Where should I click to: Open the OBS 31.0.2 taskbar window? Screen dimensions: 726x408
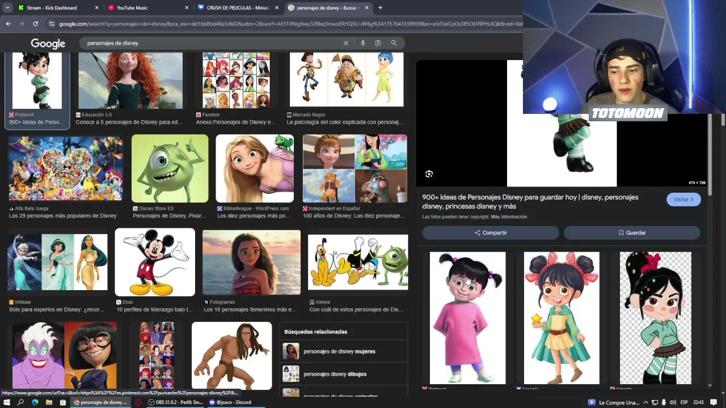(175, 402)
